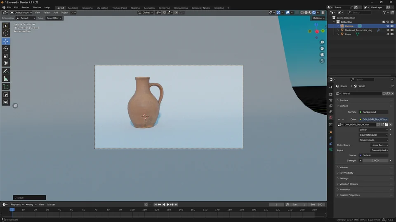Open the viewport Add menu
Viewport: 396px width, 222px height.
(x=55, y=13)
